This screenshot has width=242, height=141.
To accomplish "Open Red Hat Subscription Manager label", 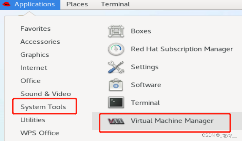I will 182,49.
